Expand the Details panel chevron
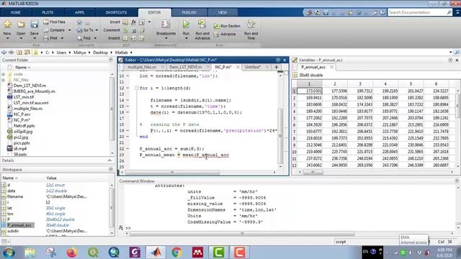 click(109, 160)
